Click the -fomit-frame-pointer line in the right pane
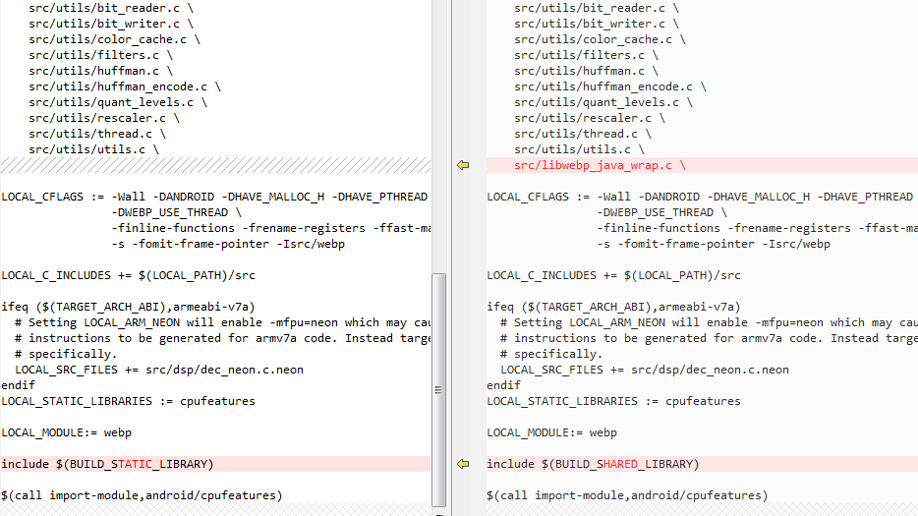This screenshot has height=516, width=918. 714,244
